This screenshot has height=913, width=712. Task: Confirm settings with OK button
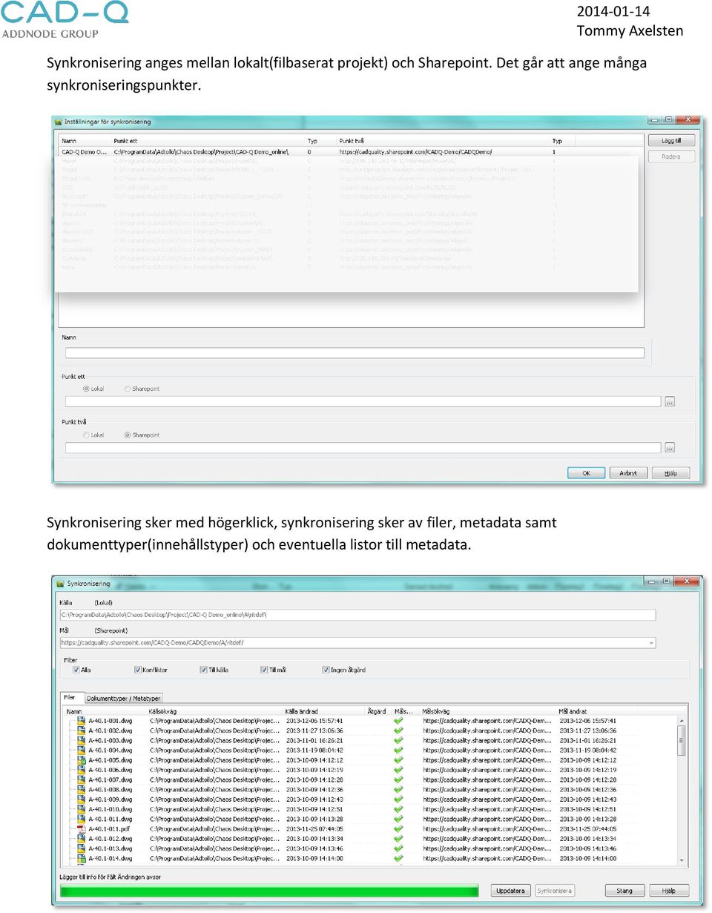click(586, 473)
